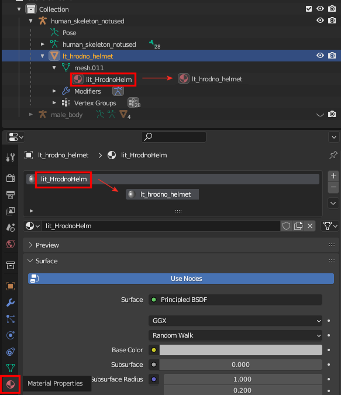
Task: Open the GGX distribution dropdown
Action: [x=235, y=321]
